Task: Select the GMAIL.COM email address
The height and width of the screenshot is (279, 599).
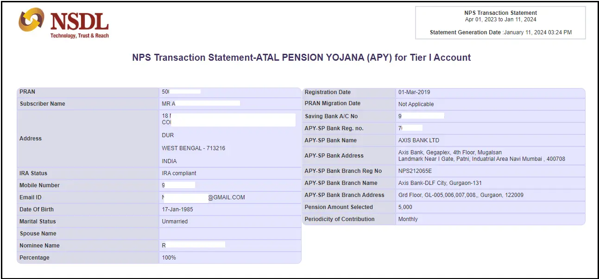Action: coord(203,197)
